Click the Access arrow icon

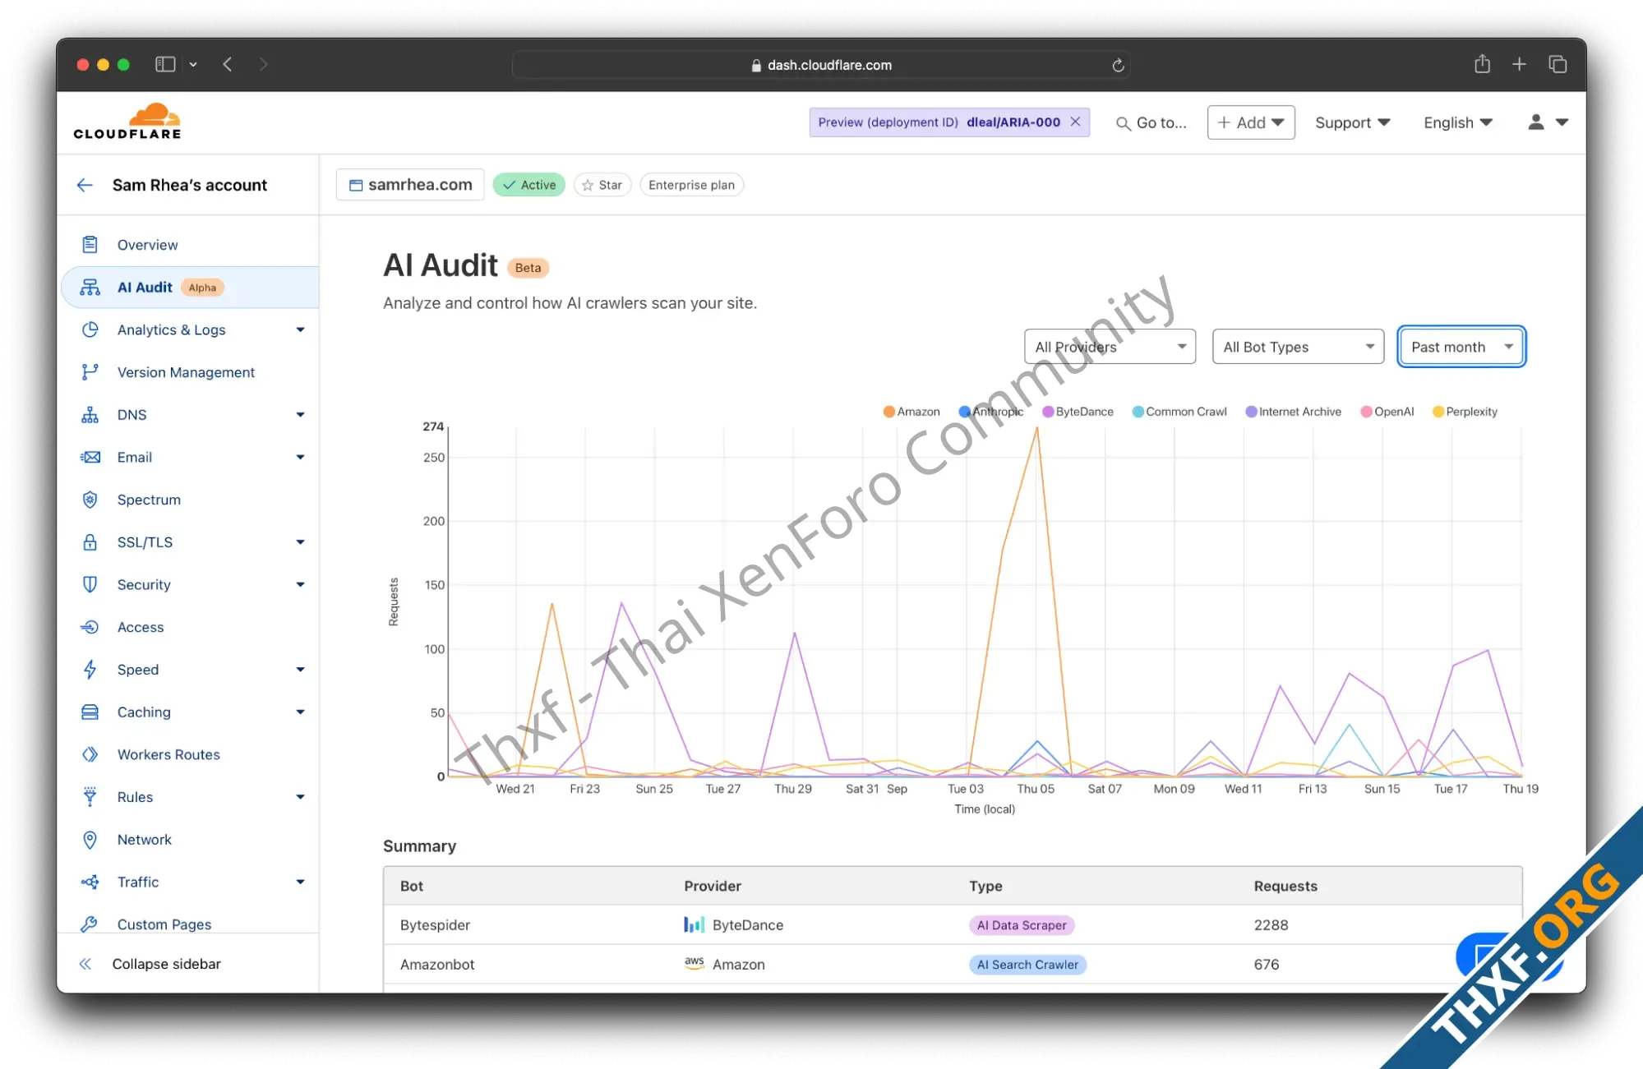[90, 627]
